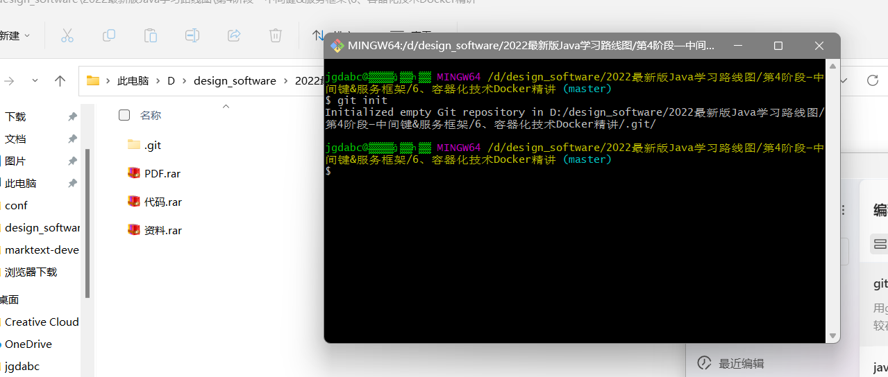Click the Rename icon in Explorer toolbar
The width and height of the screenshot is (888, 377).
(x=192, y=35)
